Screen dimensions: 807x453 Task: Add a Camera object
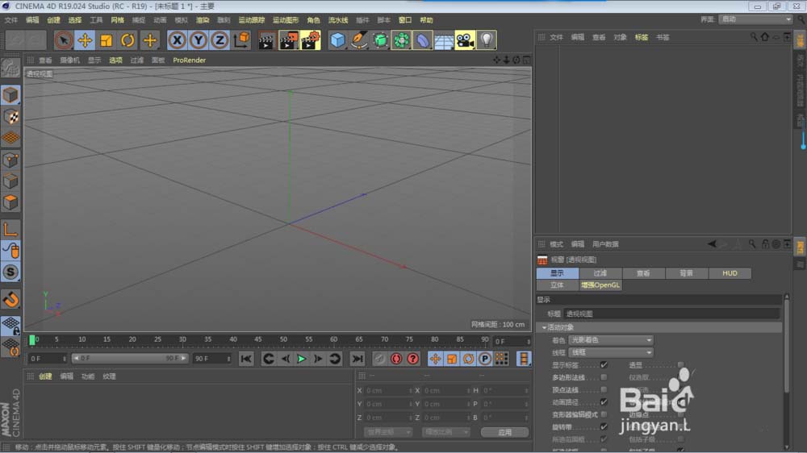pos(466,40)
